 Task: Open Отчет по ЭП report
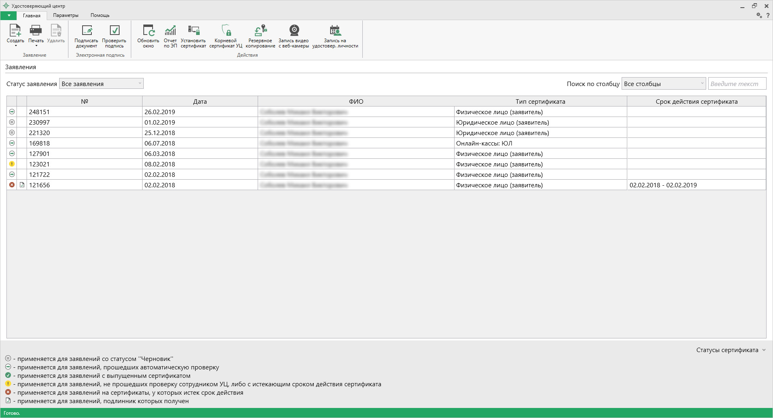click(170, 31)
